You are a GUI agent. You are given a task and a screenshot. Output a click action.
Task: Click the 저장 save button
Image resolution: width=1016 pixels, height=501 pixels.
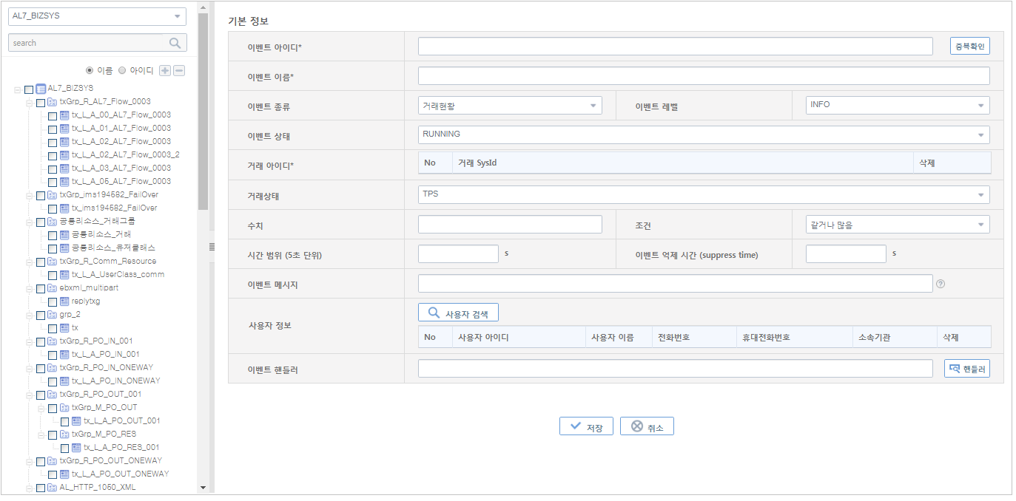[x=586, y=426]
